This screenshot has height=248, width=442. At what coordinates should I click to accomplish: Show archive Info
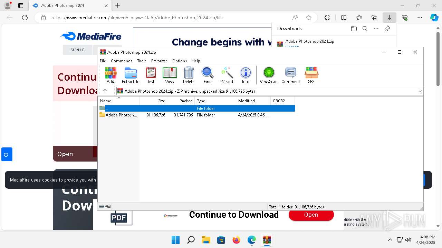pos(246,75)
